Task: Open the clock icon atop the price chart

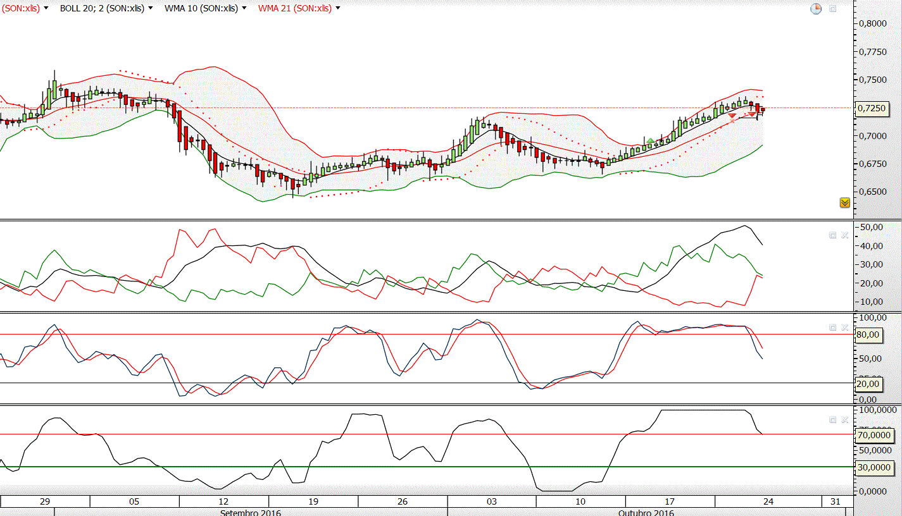Action: pyautogui.click(x=817, y=9)
